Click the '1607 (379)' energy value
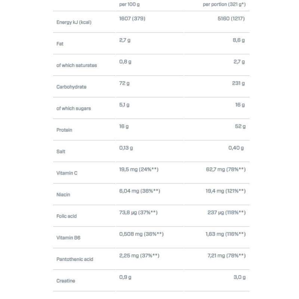The image size is (299, 299). pos(132,19)
